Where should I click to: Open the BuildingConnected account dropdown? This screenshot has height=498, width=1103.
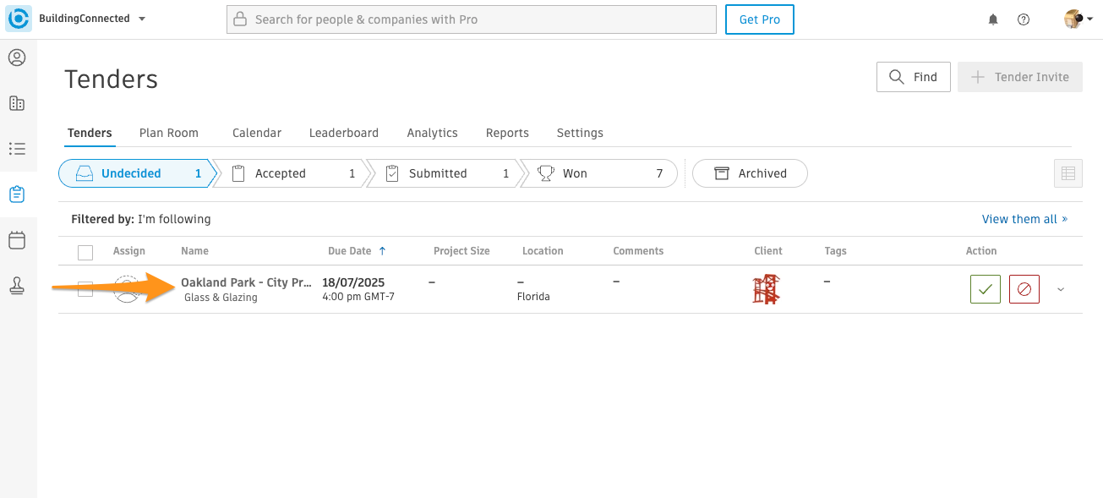coord(92,19)
